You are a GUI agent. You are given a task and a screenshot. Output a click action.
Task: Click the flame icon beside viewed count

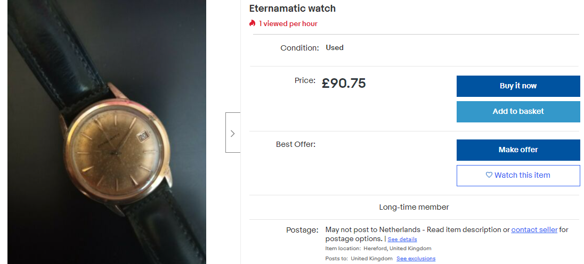point(252,23)
